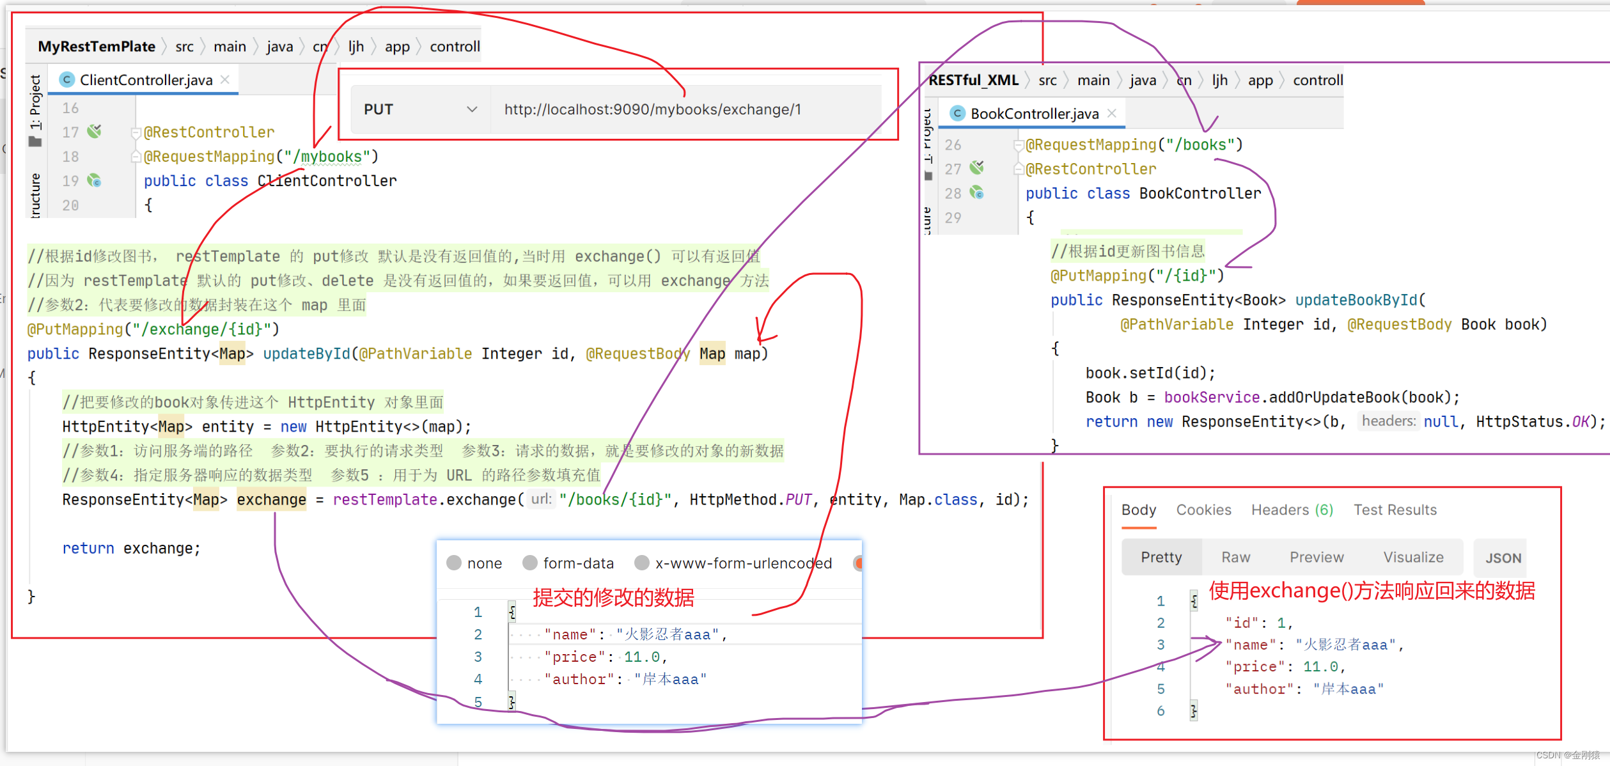1610x766 pixels.
Task: Select the ClientController.java editor tab
Action: pos(145,80)
